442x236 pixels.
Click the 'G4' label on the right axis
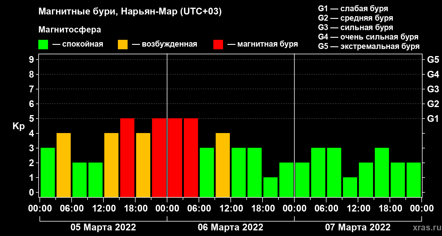tap(433, 74)
